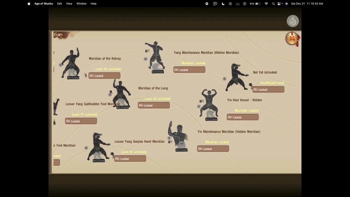Open the Help menu
350x197 pixels.
pos(94,4)
